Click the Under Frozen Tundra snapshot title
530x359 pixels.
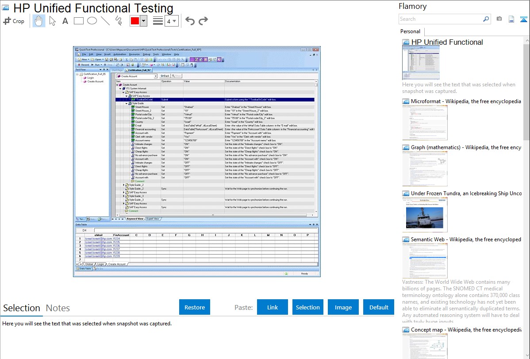pos(466,193)
